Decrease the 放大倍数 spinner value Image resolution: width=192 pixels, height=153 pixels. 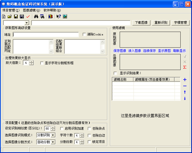(x=32, y=64)
